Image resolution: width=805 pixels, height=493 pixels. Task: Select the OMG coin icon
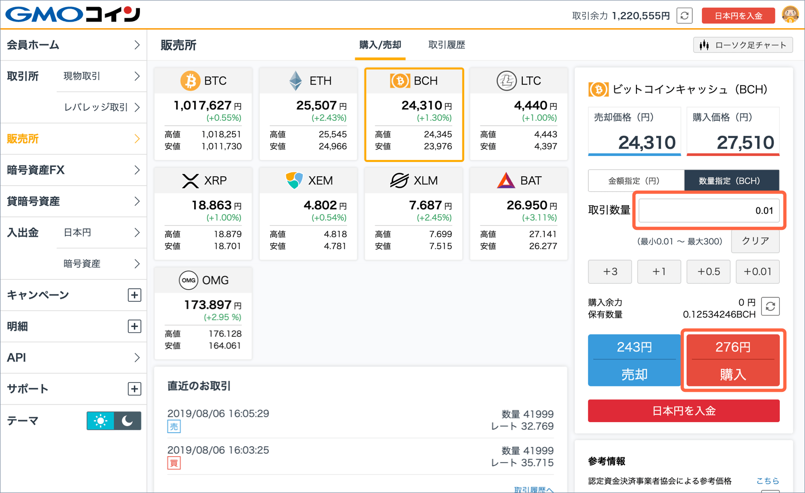point(189,280)
